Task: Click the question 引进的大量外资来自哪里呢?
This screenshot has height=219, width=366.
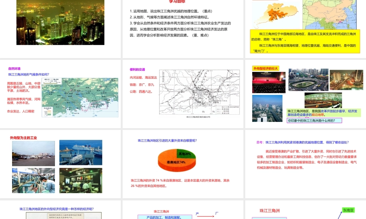Action: (167, 141)
